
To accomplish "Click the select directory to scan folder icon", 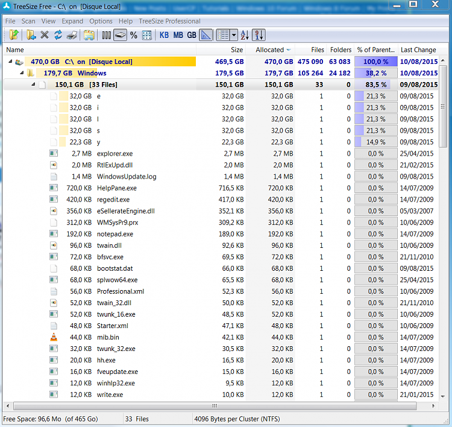I will click(x=14, y=35).
